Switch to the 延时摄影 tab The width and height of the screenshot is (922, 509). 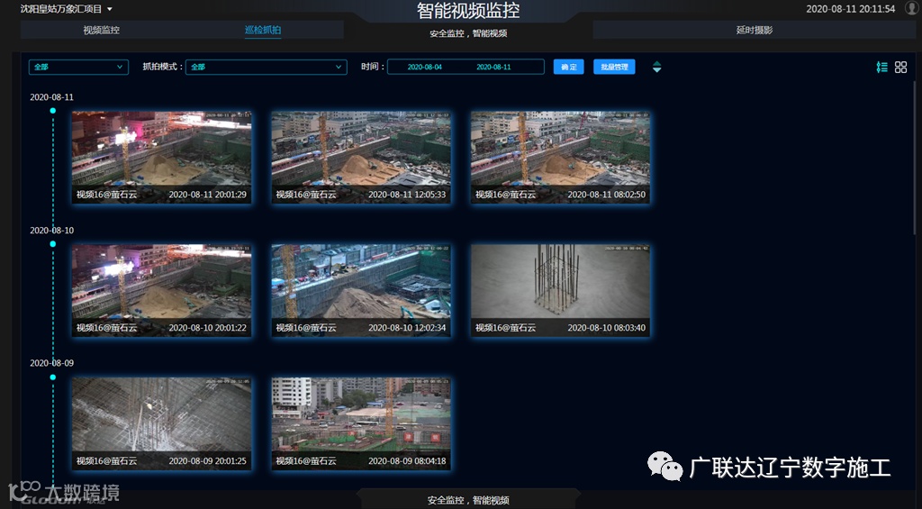coord(755,30)
